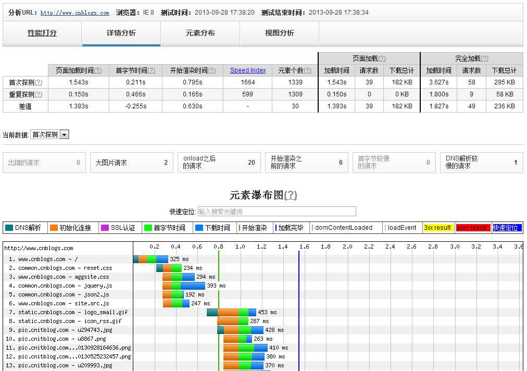Click the -0.255s difference cell
527x371 pixels.
point(136,106)
